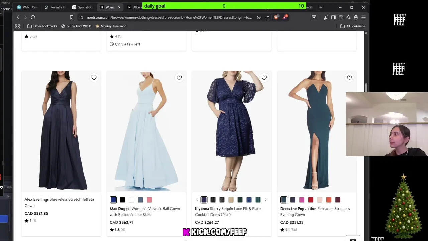Select red swatch on Dress the Population gown
This screenshot has width=428, height=241.
point(311,200)
